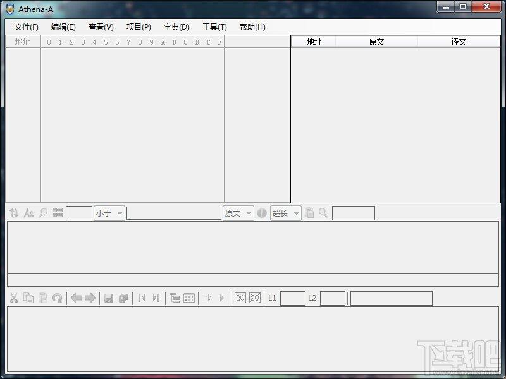506x379 pixels.
Task: Click the search field right of magnifier
Action: [354, 213]
